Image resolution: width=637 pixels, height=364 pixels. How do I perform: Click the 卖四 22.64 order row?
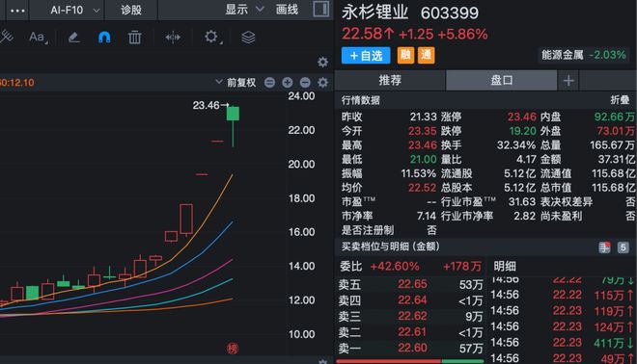(x=410, y=300)
